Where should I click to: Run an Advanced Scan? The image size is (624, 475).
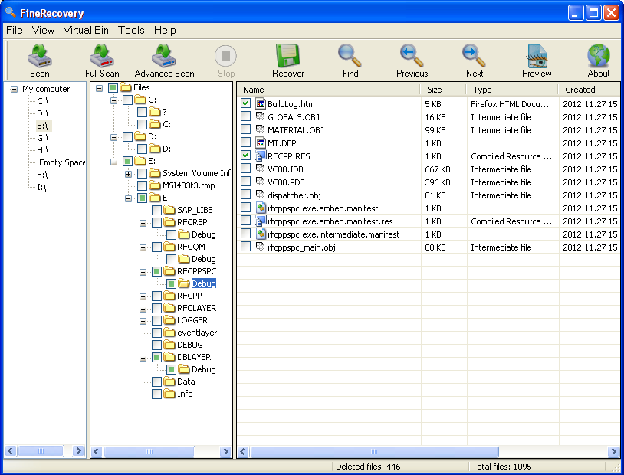click(x=163, y=60)
